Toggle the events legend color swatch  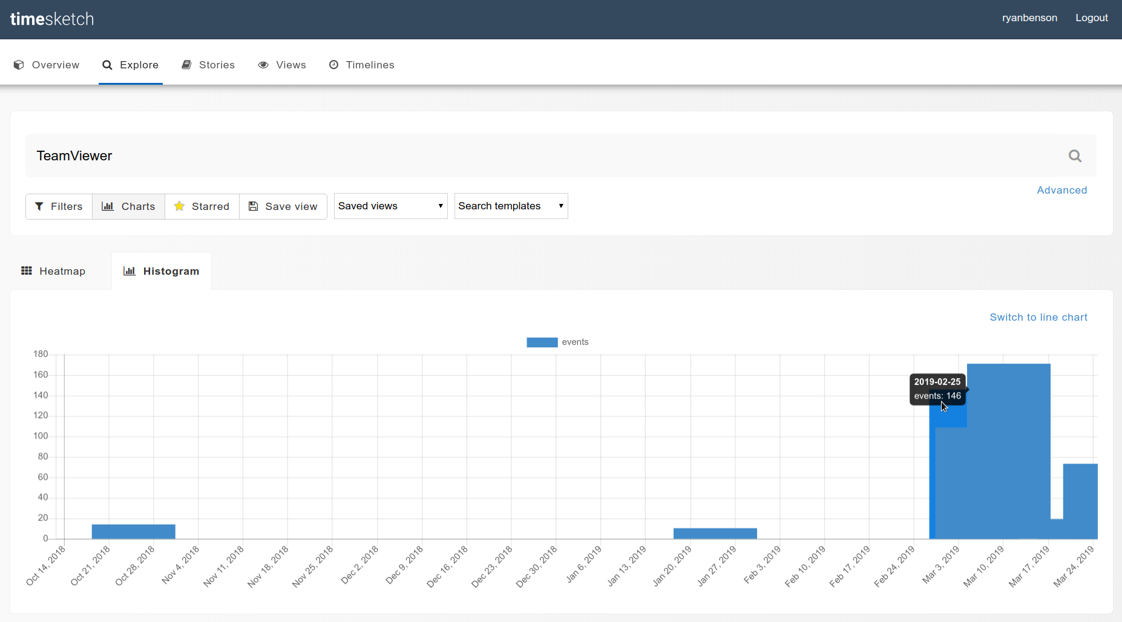(x=542, y=342)
